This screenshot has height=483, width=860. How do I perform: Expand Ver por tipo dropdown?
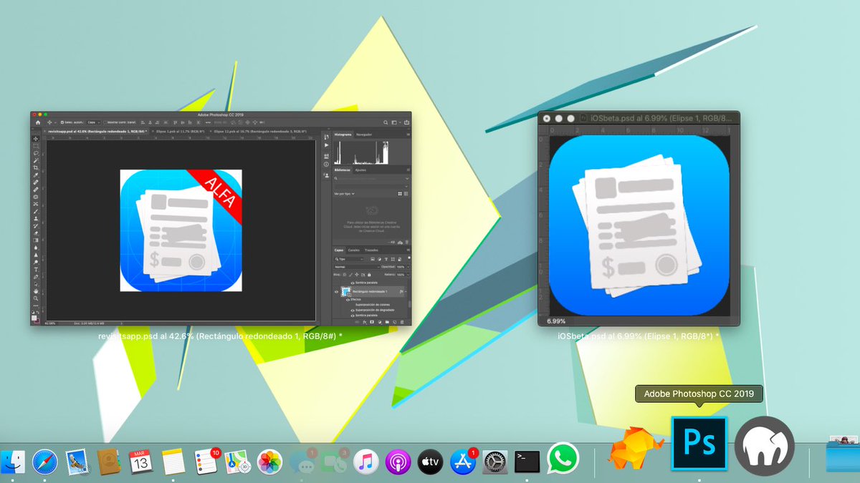click(344, 194)
